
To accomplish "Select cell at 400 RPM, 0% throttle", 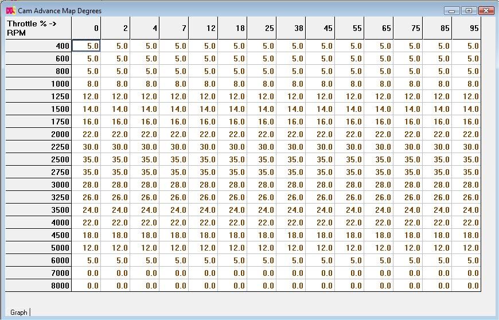I will tap(86, 46).
